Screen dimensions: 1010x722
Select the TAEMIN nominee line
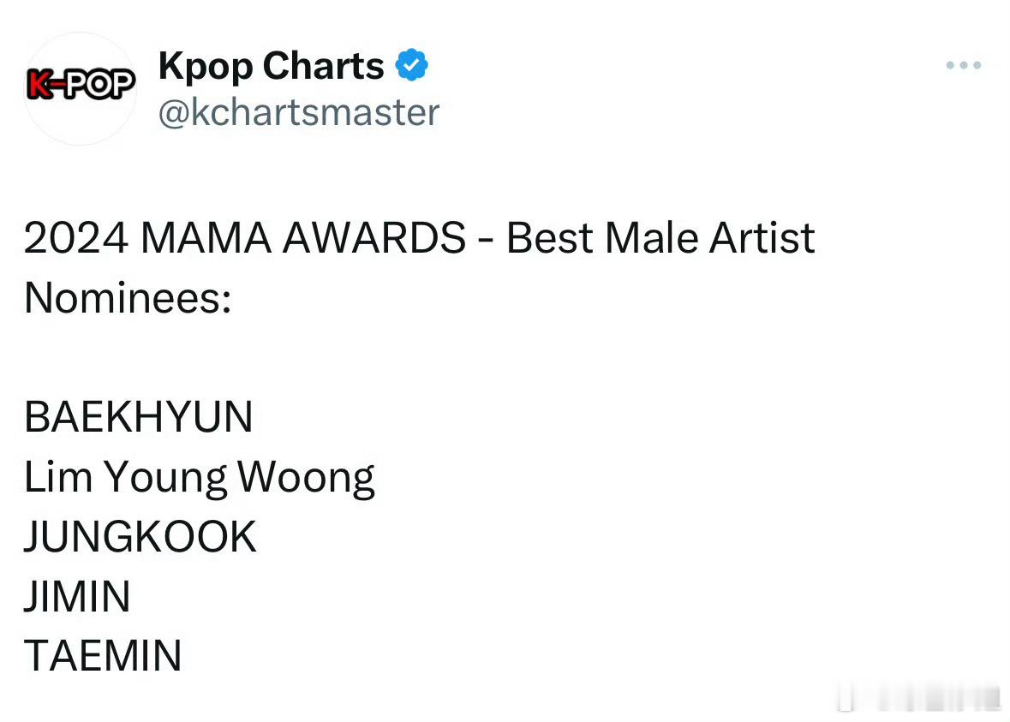click(103, 656)
